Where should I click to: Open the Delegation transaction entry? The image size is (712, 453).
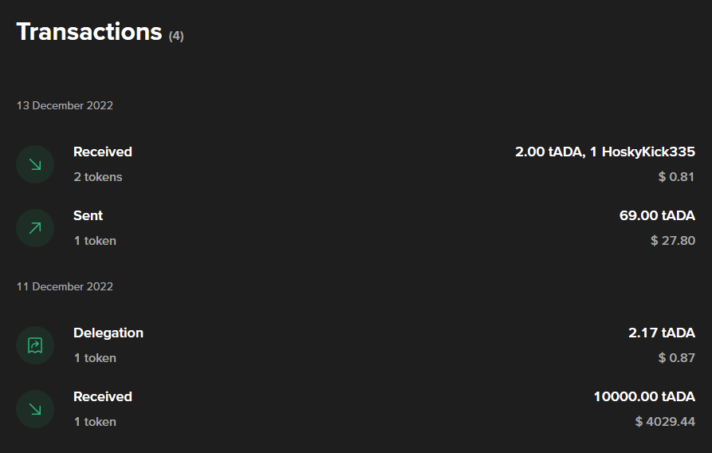356,345
